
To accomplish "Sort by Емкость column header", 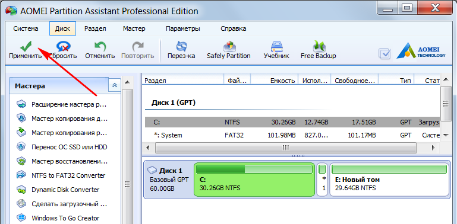I will pyautogui.click(x=275, y=81).
